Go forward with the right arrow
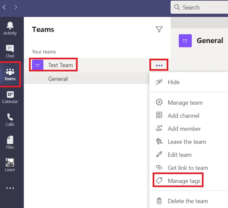The width and height of the screenshot is (228, 208). click(x=16, y=7)
